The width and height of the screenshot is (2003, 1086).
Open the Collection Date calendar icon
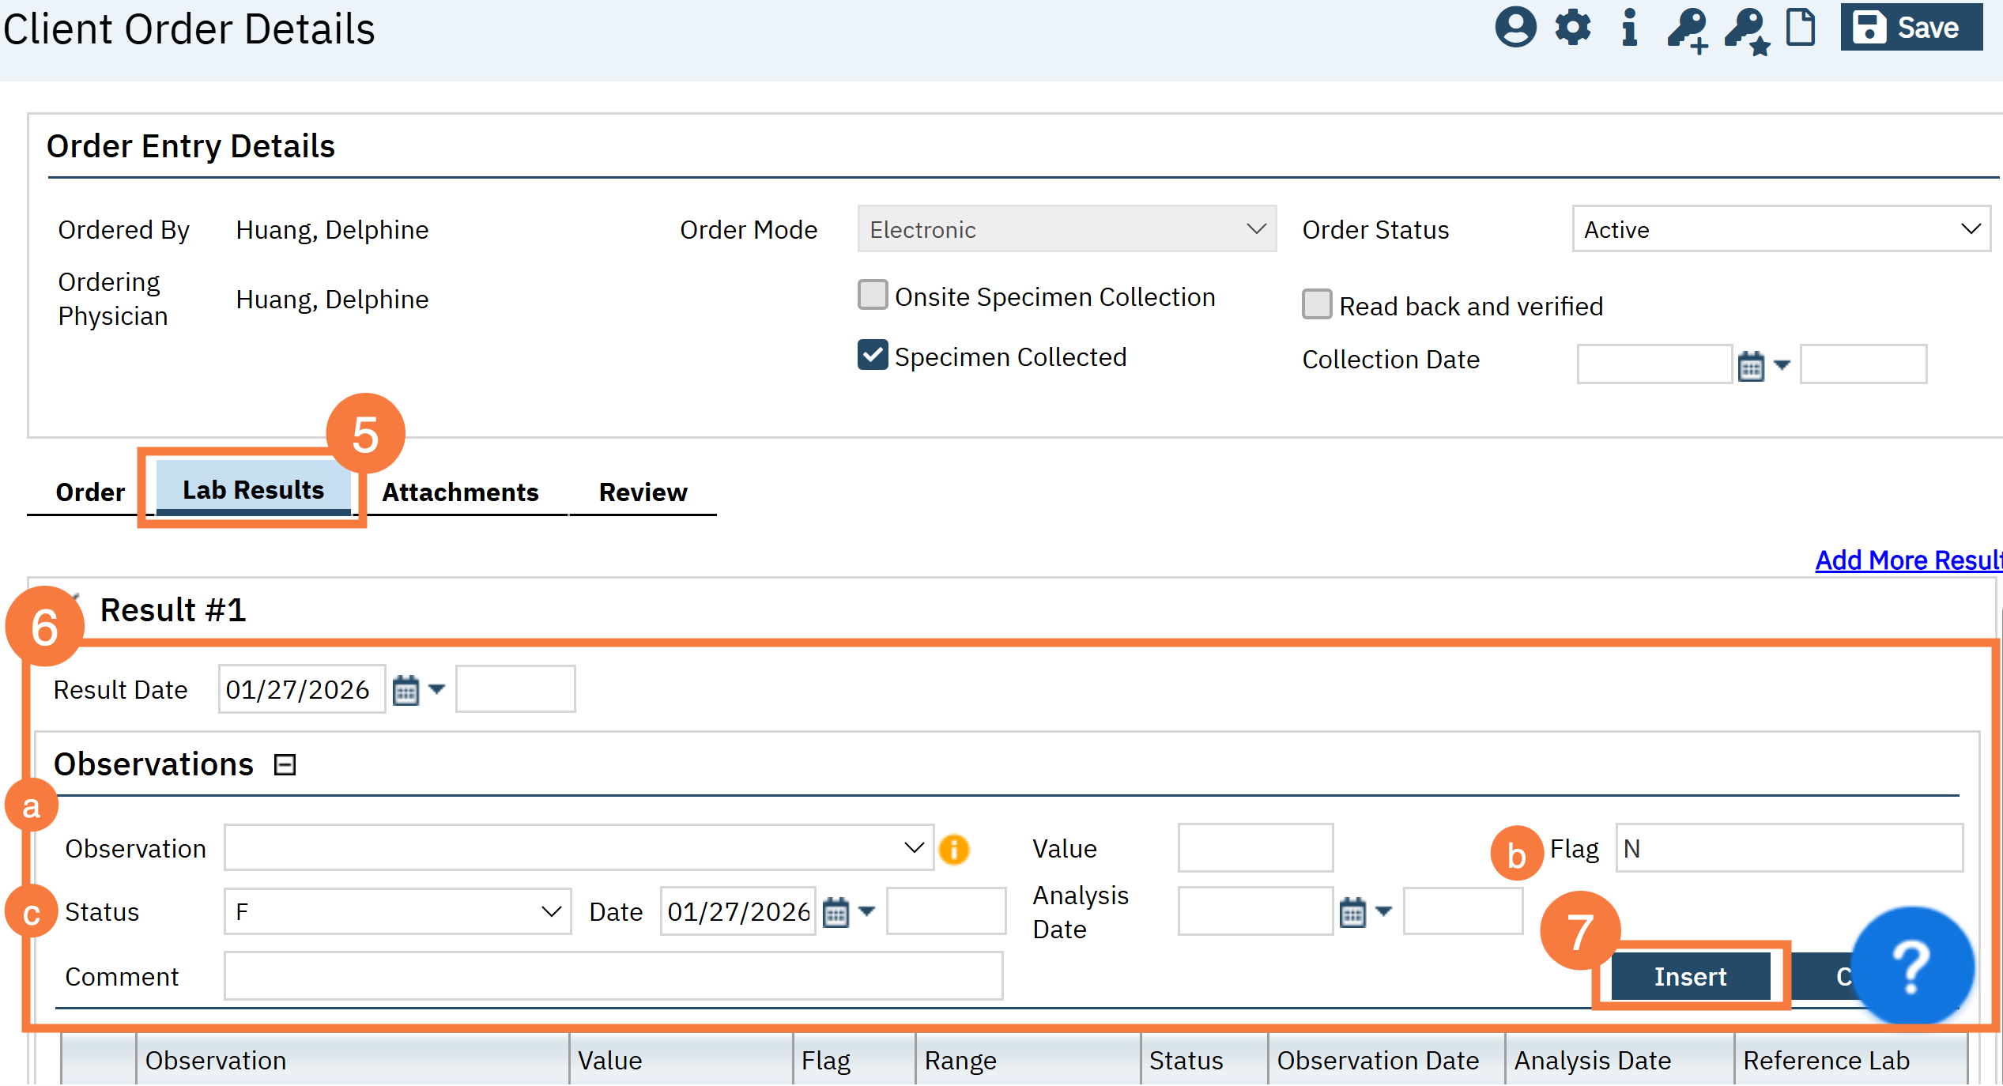[x=1751, y=365]
